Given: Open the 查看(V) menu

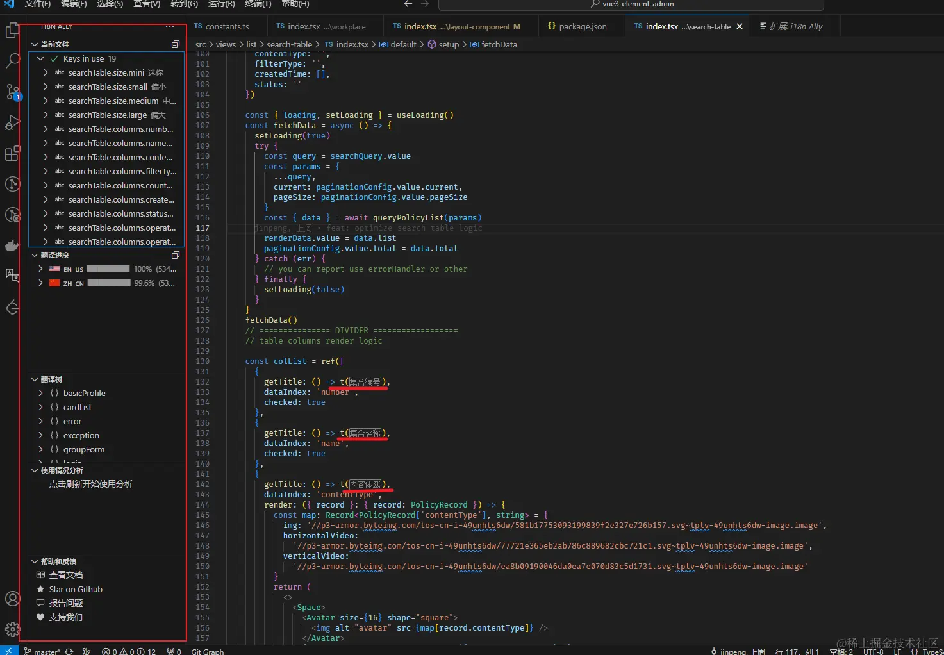Looking at the screenshot, I should point(147,4).
